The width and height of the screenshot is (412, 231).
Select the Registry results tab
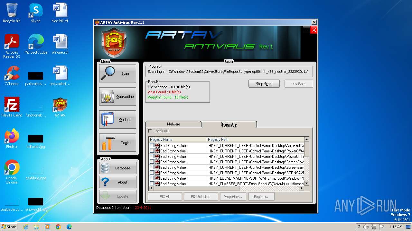point(229,124)
